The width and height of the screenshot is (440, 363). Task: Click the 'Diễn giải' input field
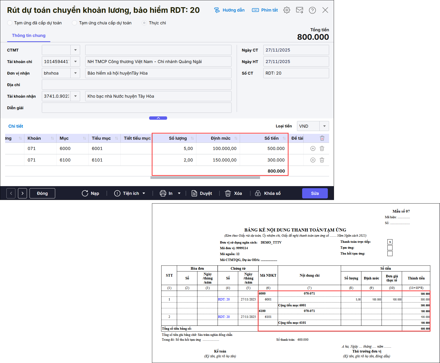(137, 108)
